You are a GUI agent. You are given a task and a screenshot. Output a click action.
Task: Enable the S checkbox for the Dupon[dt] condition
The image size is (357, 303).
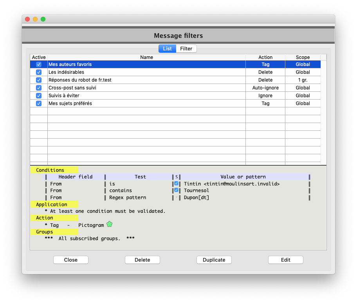[x=177, y=198]
